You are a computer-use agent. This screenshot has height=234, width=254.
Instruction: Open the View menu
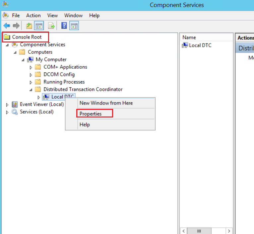(x=52, y=15)
